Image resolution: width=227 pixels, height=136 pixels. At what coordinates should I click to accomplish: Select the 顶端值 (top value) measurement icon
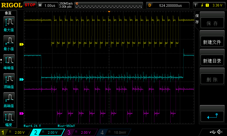[x=9, y=79]
